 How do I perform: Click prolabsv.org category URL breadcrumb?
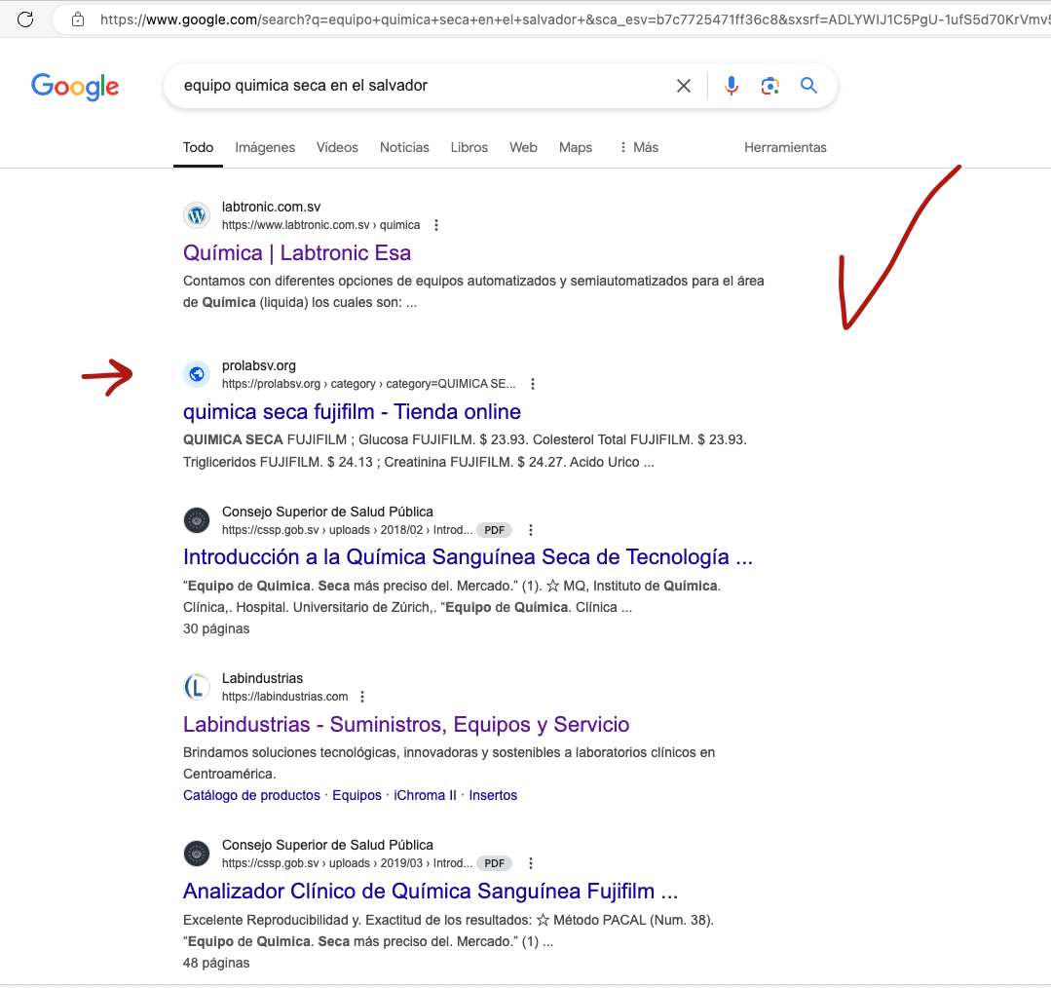[368, 384]
